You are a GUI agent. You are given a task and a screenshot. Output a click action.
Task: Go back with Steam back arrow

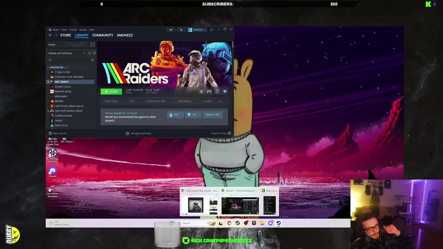coord(50,35)
